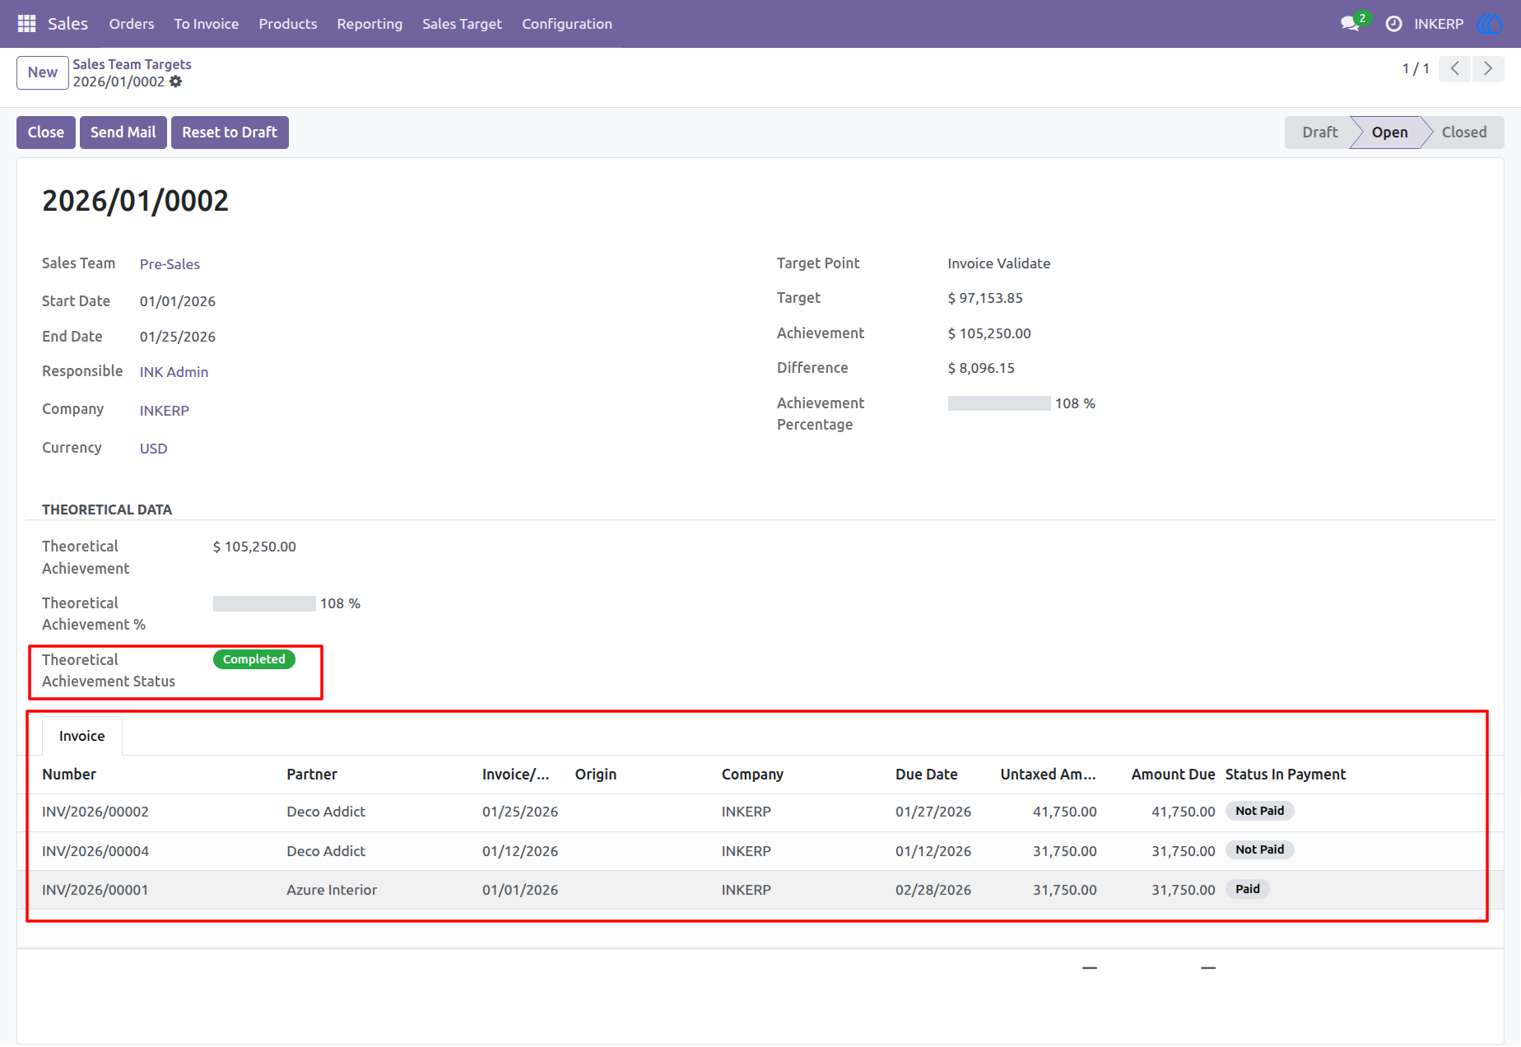Open the Reporting menu
This screenshot has width=1521, height=1047.
370,24
